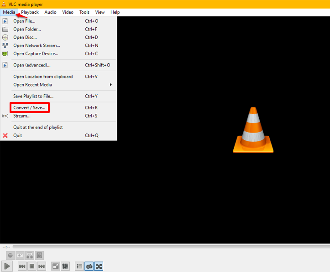
Task: Click the playback seek bar
Action: (171, 246)
